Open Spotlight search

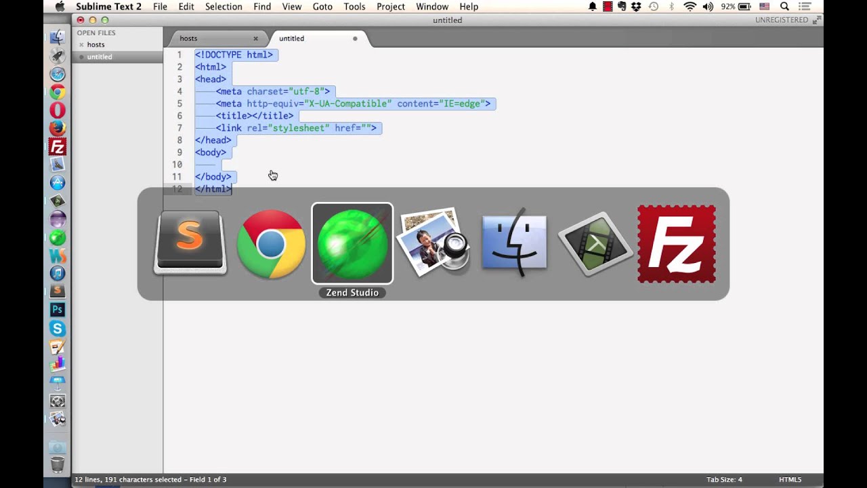click(784, 6)
